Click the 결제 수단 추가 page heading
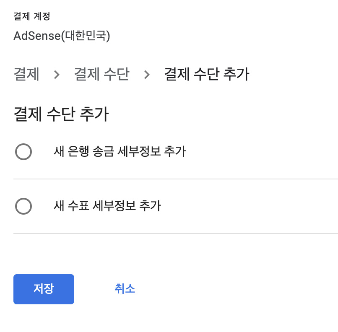The height and width of the screenshot is (332, 338). tap(61, 114)
